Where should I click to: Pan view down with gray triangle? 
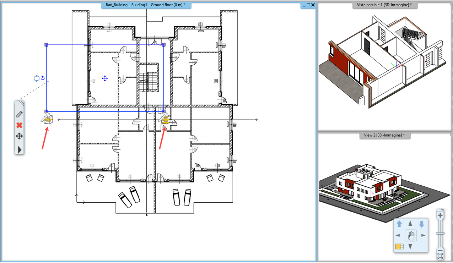[410, 246]
